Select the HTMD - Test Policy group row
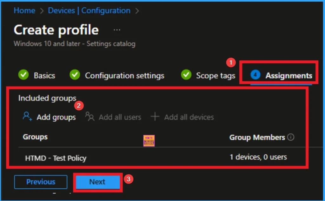 [56, 158]
